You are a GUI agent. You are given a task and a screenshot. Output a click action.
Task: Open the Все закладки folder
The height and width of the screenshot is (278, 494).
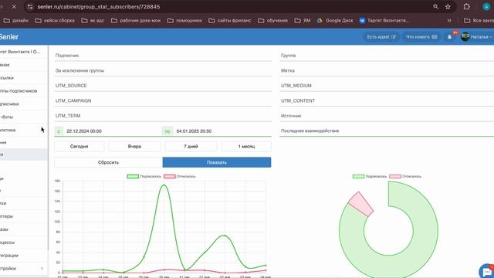point(479,21)
